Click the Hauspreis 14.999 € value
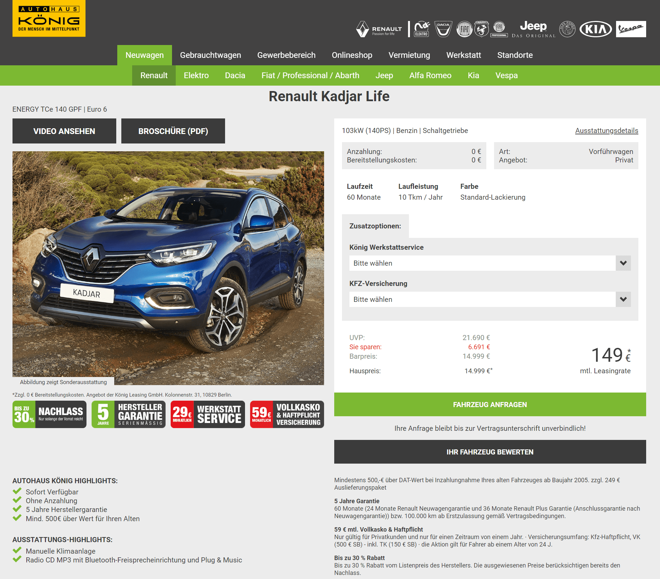 [x=478, y=371]
